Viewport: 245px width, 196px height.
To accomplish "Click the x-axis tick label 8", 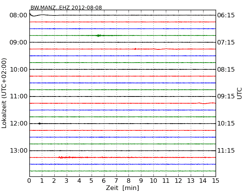I will point(129,181).
